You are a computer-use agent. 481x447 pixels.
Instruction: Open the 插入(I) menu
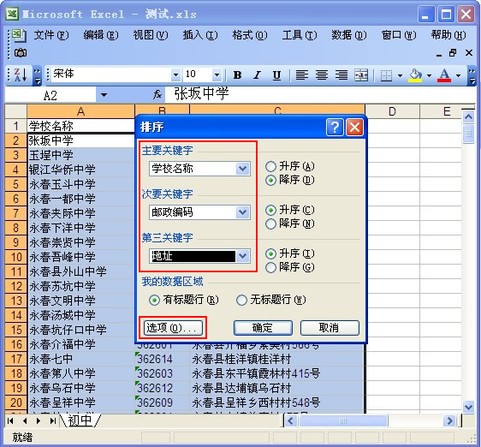coord(200,35)
